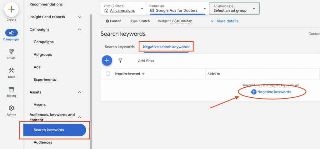Open Goals trophy icon in sidebar
The width and height of the screenshot is (320, 149).
tap(11, 52)
